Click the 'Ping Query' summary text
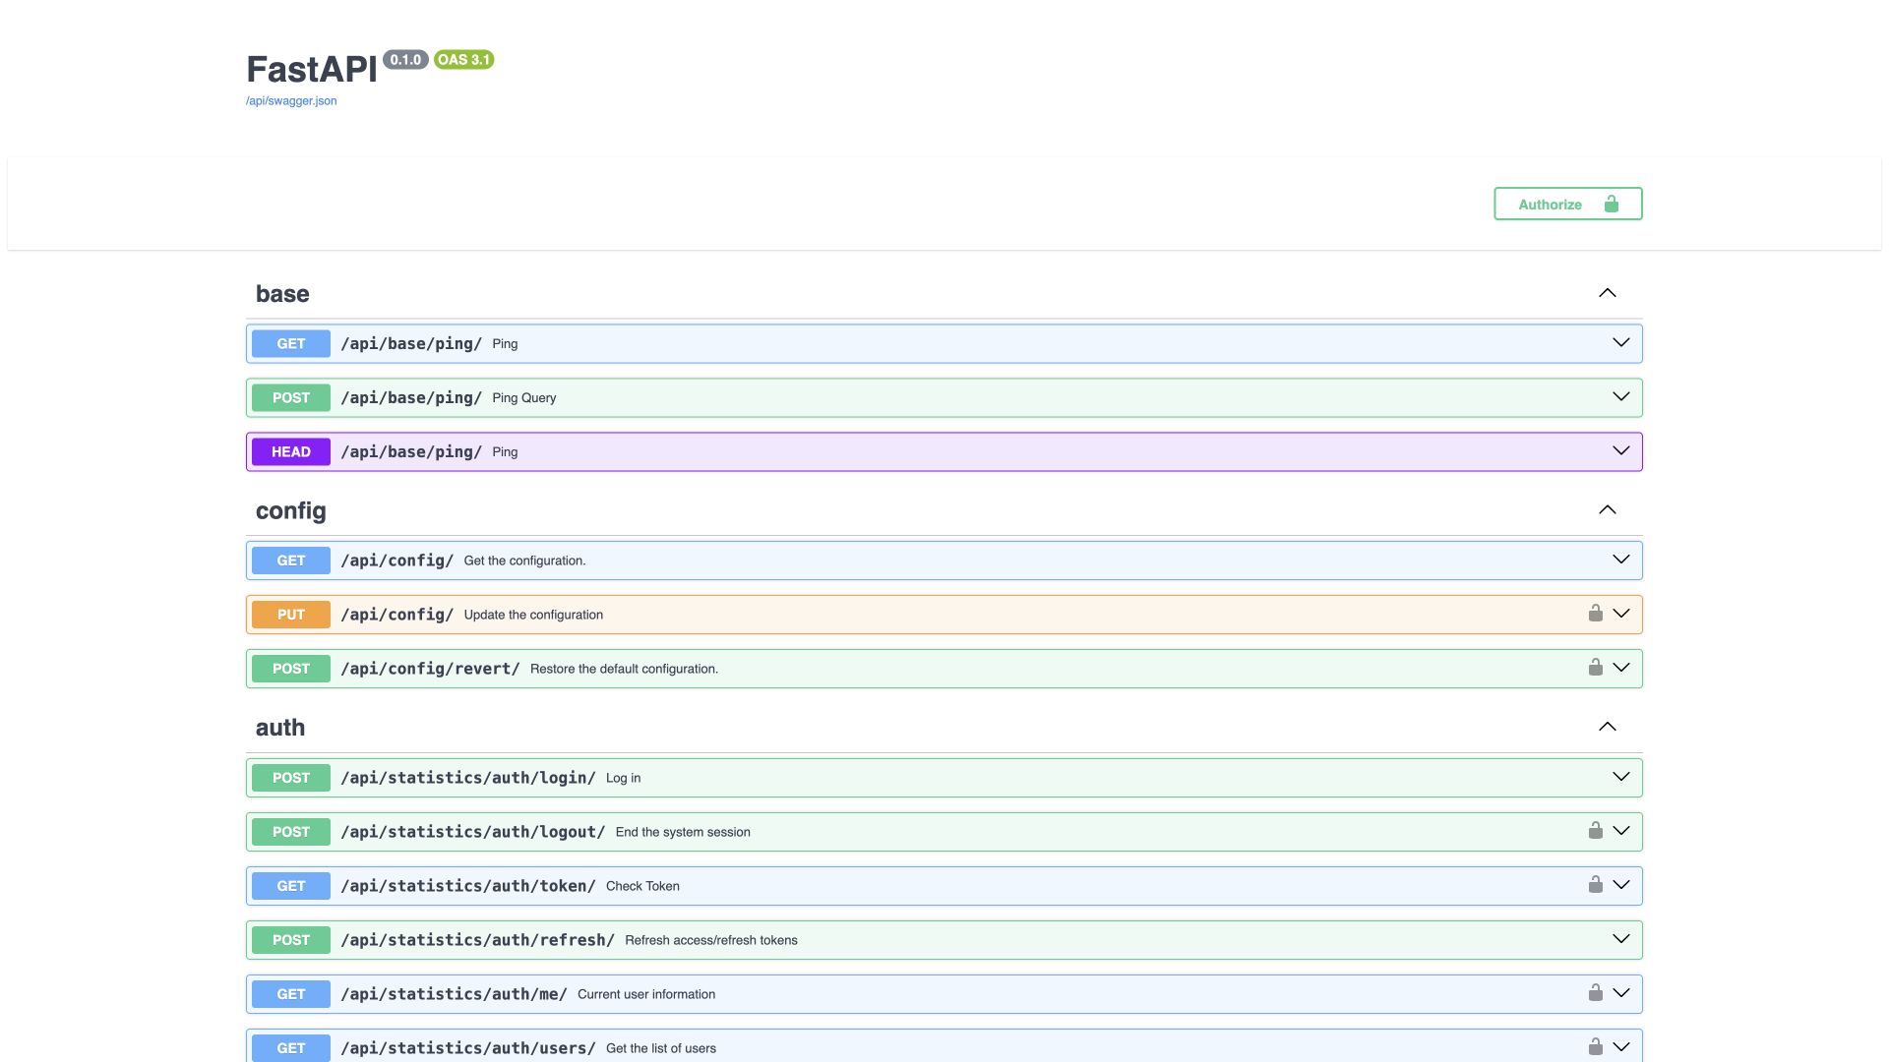The image size is (1889, 1062). tap(523, 398)
